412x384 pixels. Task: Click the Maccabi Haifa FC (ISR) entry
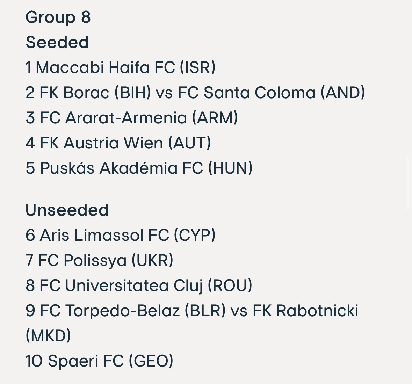click(121, 67)
